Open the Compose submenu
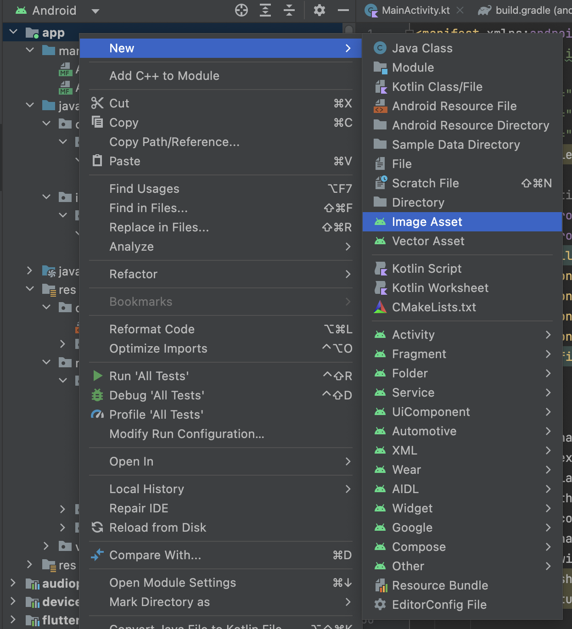The image size is (572, 629). (462, 547)
